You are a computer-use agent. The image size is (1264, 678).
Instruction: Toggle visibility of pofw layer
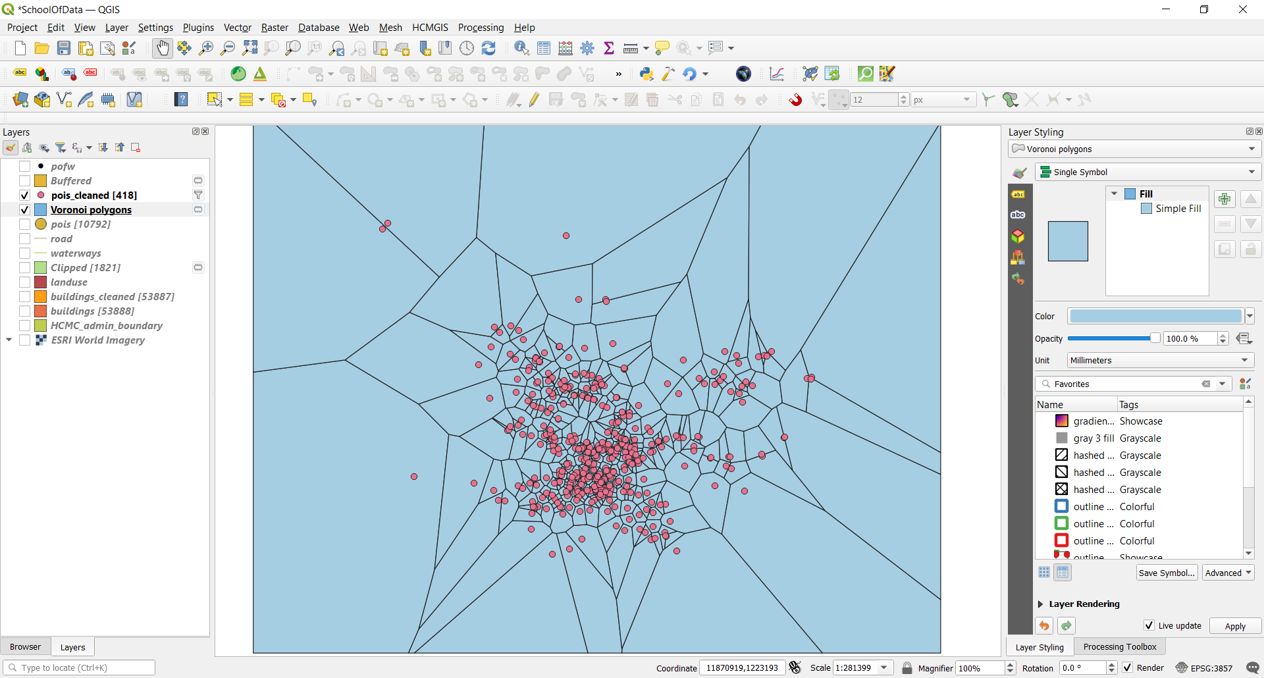tap(24, 167)
